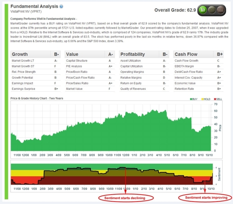The height and width of the screenshot is (204, 233).
Task: Select the Capital Structure metric
Action: click(x=90, y=61)
